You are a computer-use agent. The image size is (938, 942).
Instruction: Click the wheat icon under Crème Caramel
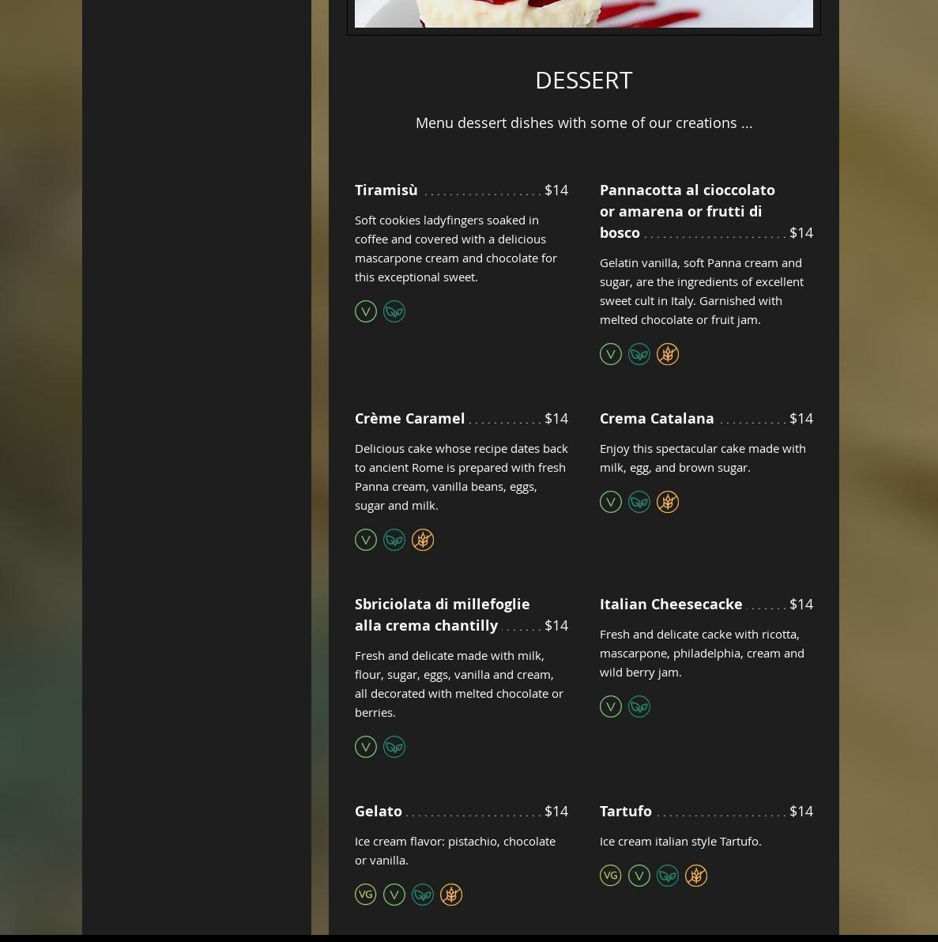coord(423,540)
